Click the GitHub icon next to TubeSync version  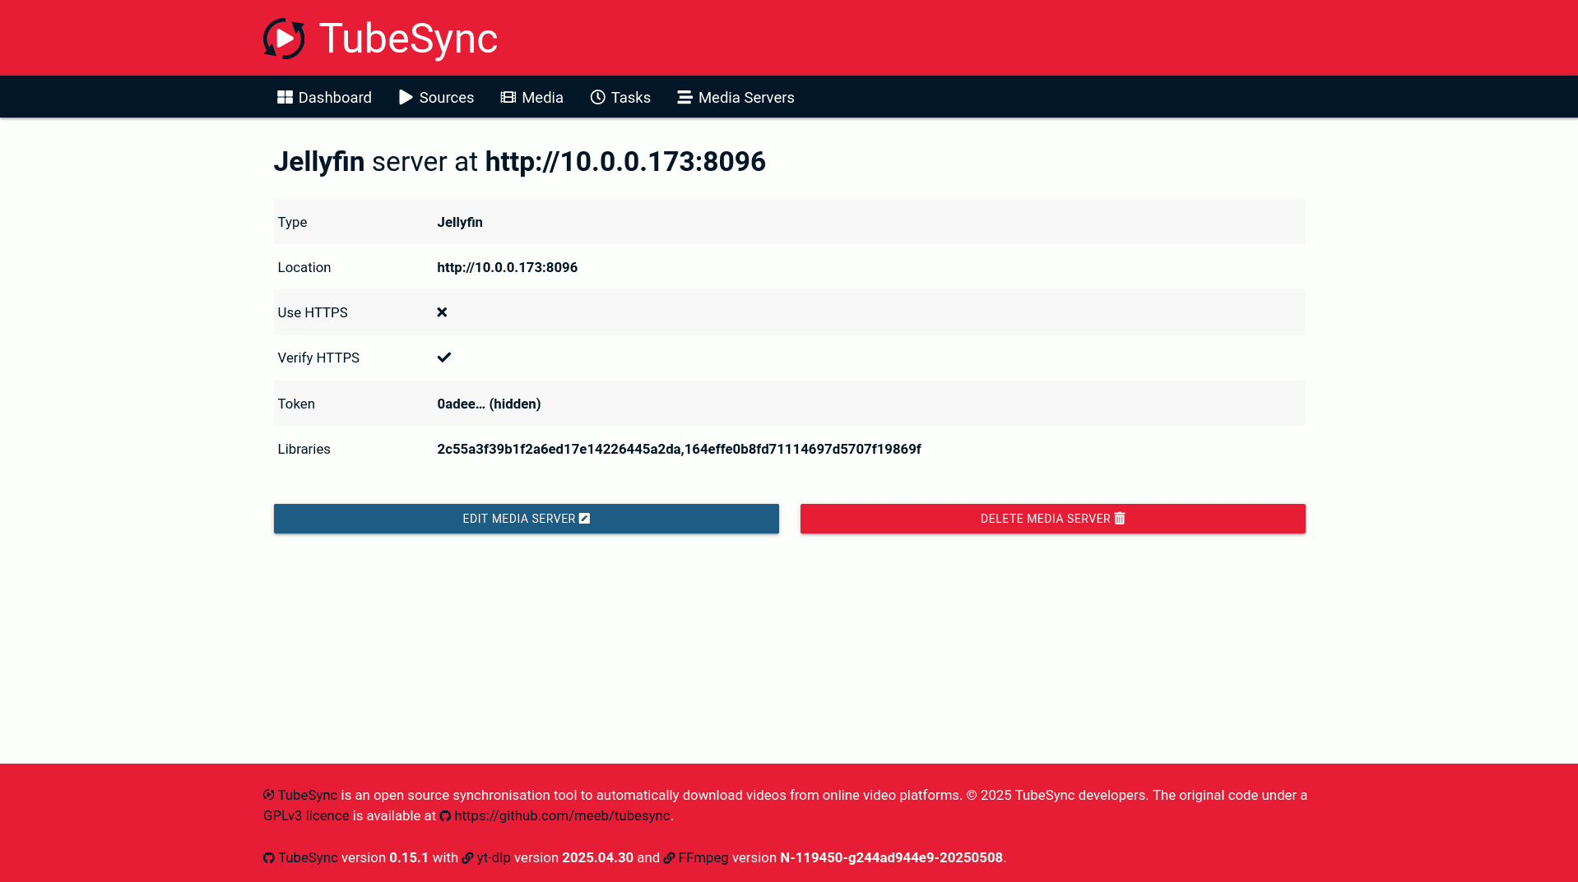268,857
